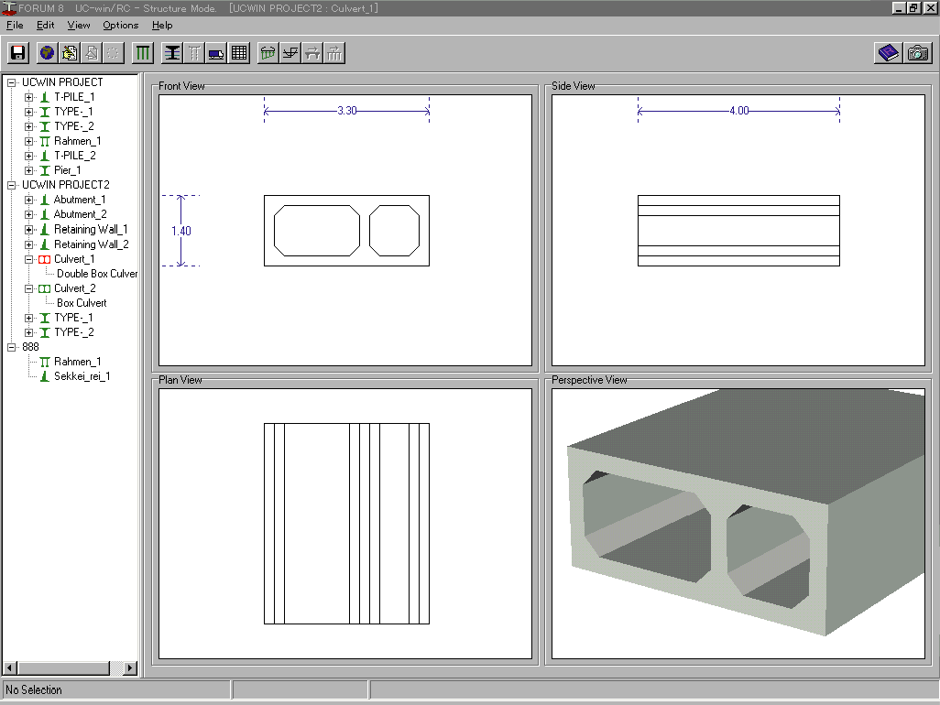940x705 pixels.
Task: Select the Pier_1 tree item
Action: point(67,170)
